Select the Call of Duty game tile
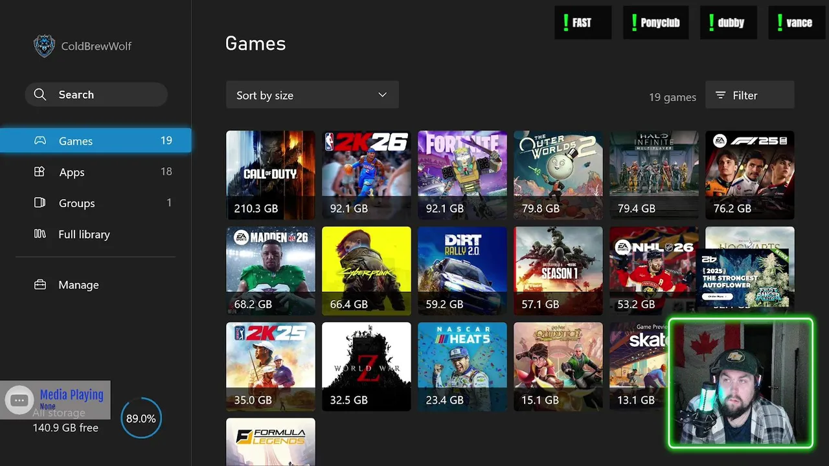 (271, 175)
